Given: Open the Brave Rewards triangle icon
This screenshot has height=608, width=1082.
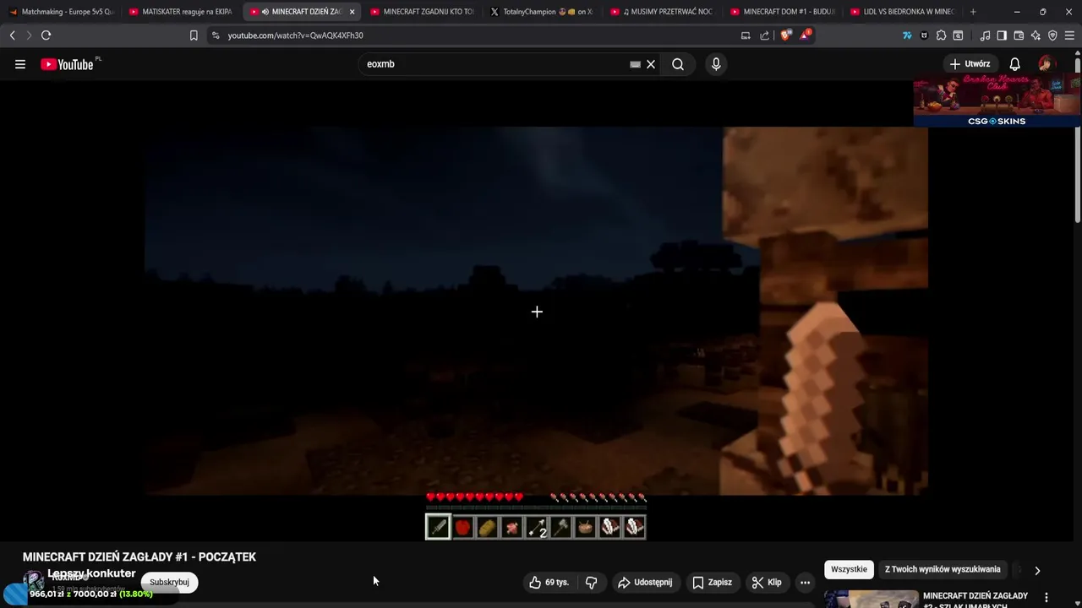Looking at the screenshot, I should click(x=806, y=35).
